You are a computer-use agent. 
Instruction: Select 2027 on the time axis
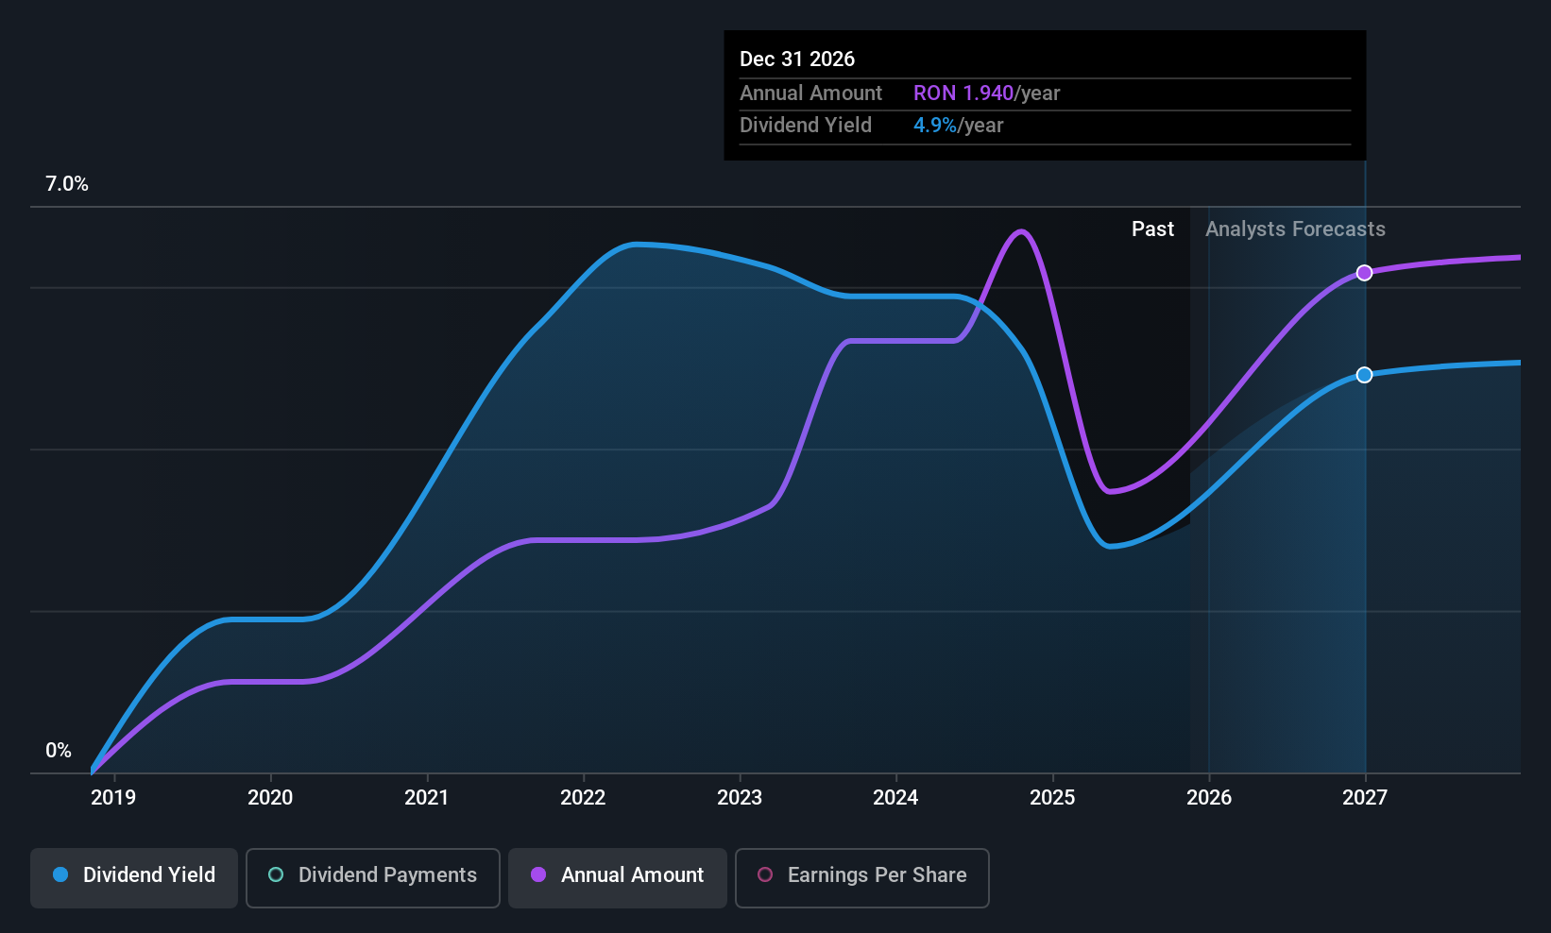pos(1365,798)
